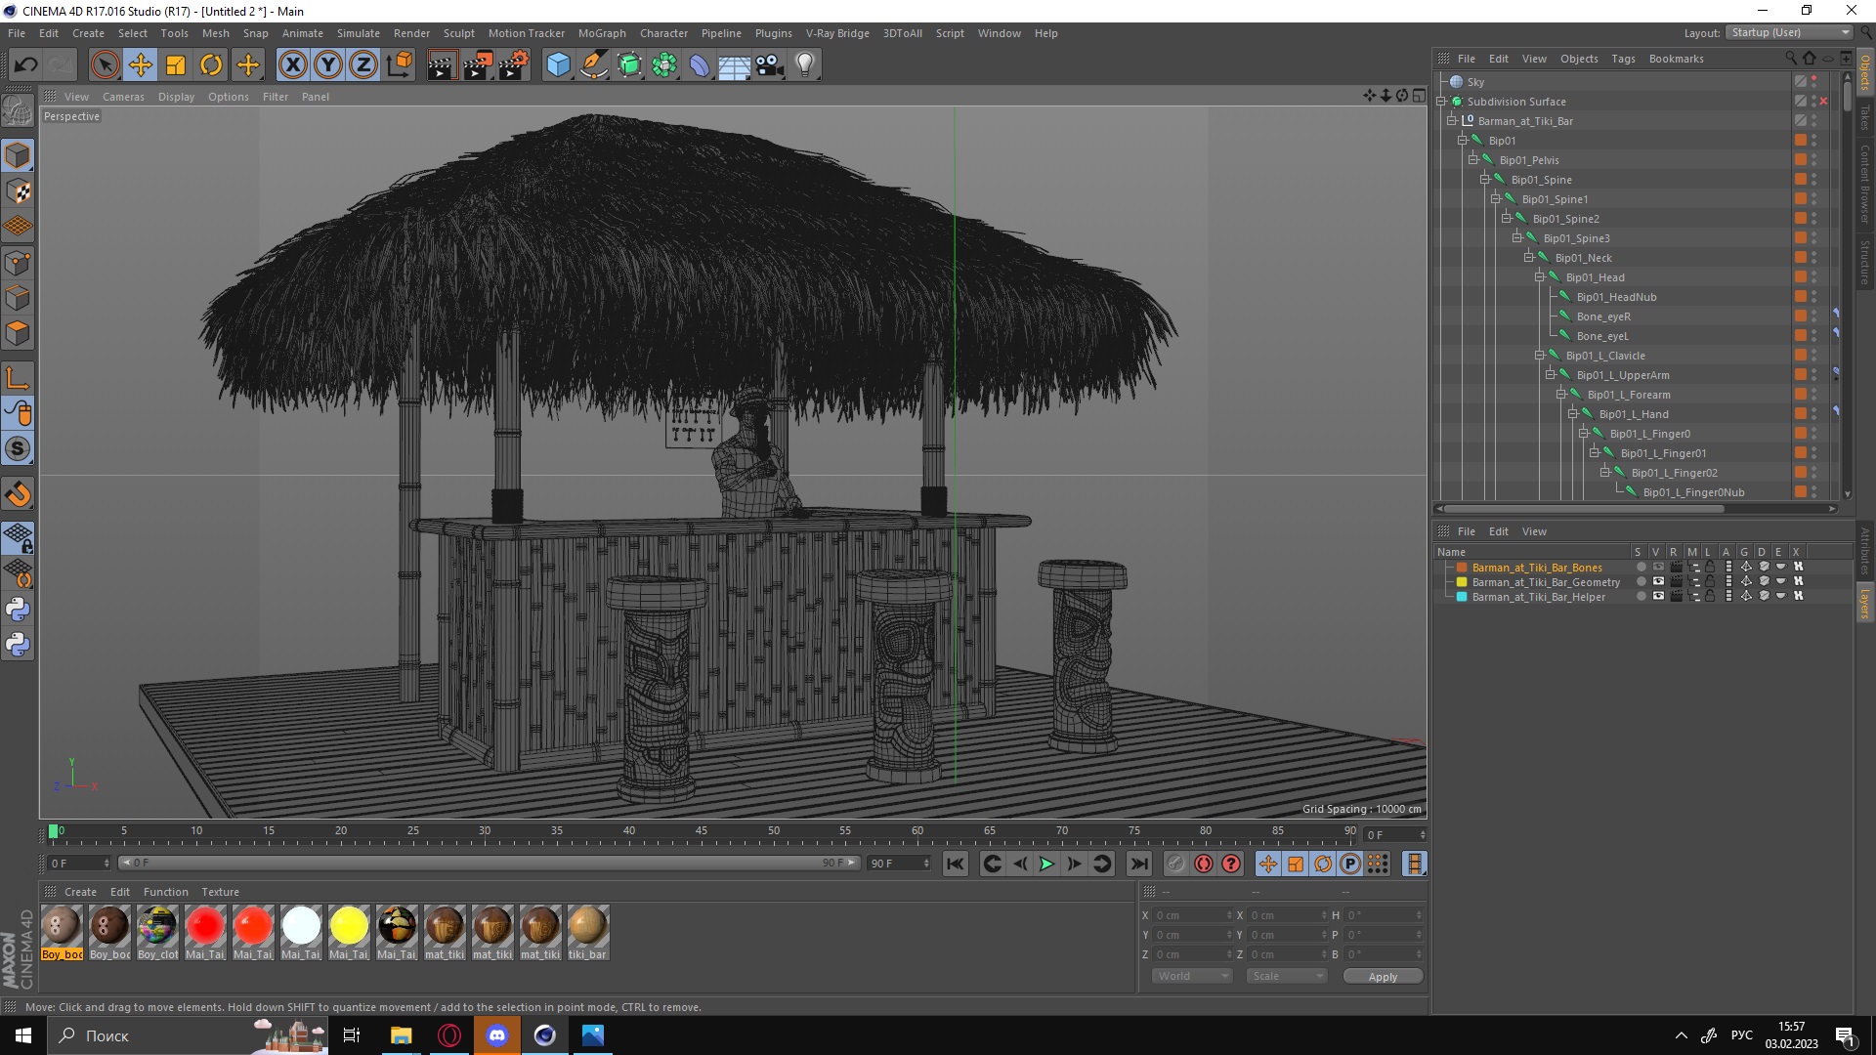Click the Apply coordinates button
The width and height of the screenshot is (1876, 1055).
coord(1383,977)
